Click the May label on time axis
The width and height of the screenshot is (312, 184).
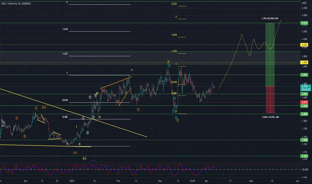pos(251,181)
